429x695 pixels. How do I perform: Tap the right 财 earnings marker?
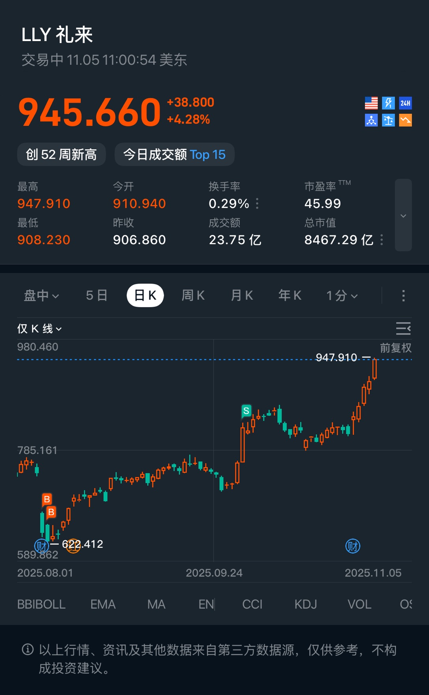coord(352,546)
